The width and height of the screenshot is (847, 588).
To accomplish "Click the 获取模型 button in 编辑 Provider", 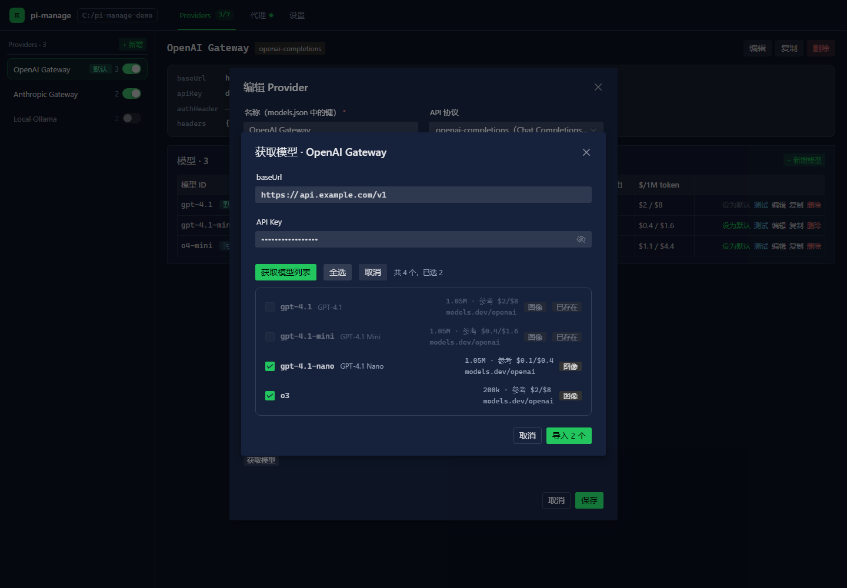I will pos(261,460).
